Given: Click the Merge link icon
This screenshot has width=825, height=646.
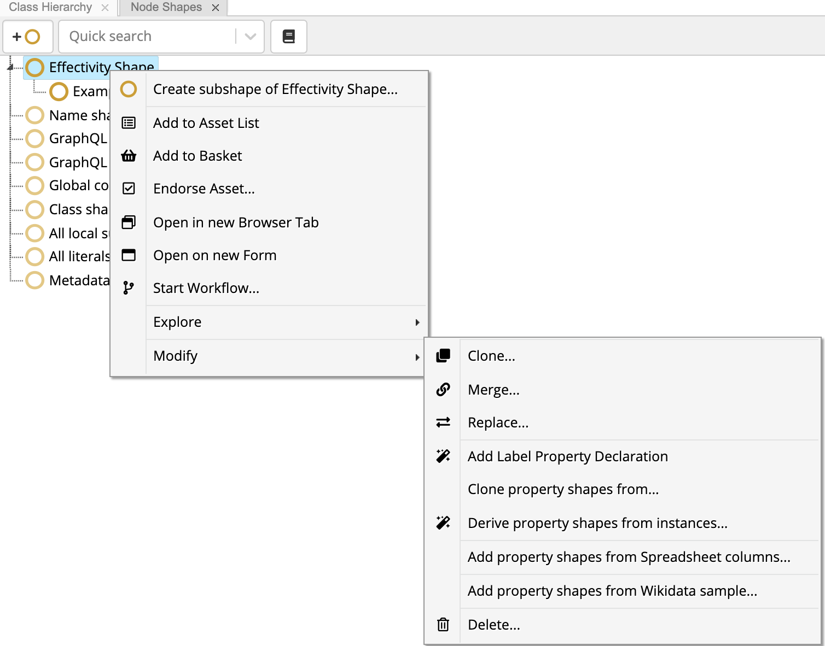Looking at the screenshot, I should tap(443, 390).
